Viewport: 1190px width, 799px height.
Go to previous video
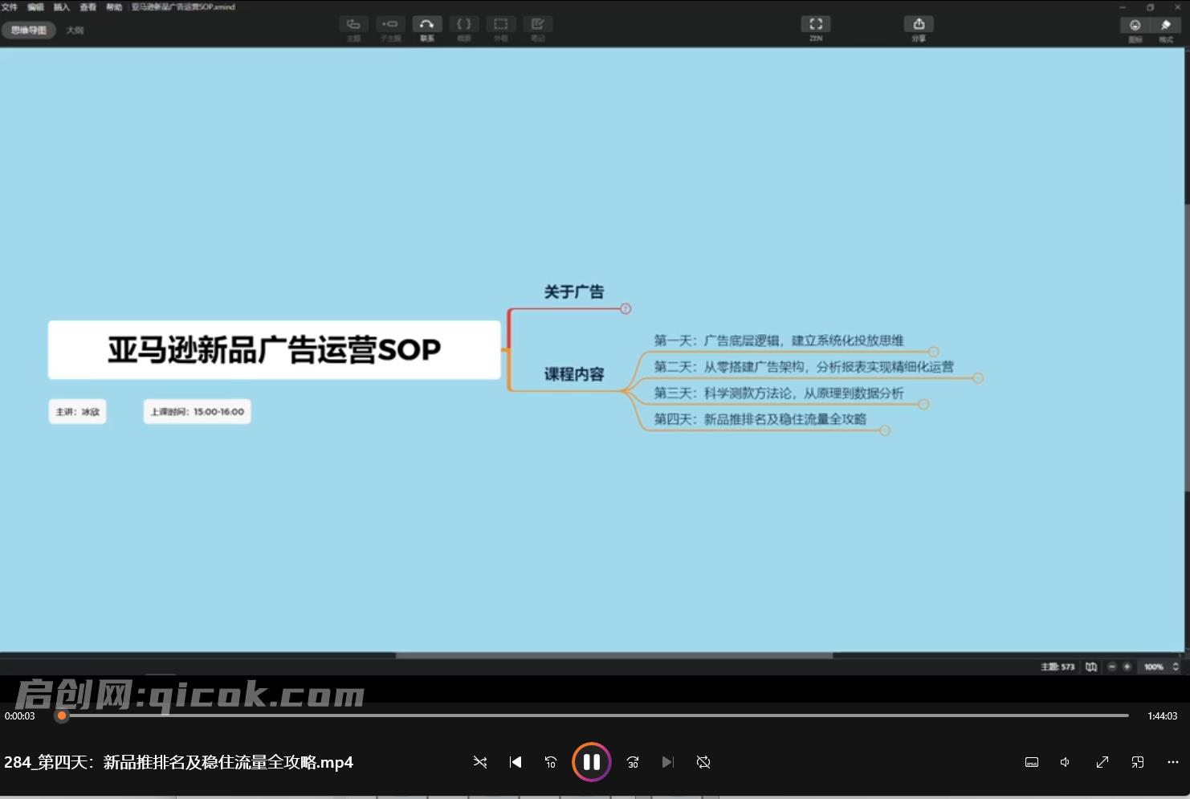(x=516, y=762)
